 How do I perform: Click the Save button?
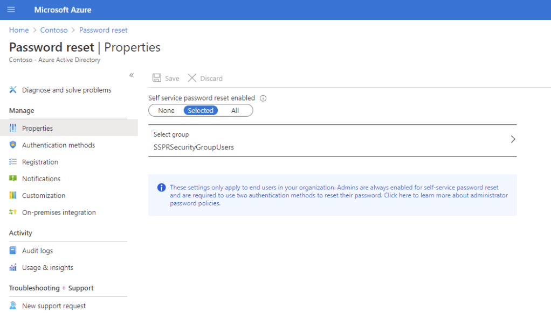coord(166,78)
